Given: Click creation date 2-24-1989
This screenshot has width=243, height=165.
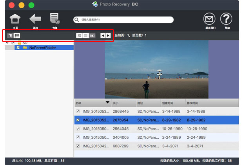Looking at the screenshot, I should click(x=171, y=137).
